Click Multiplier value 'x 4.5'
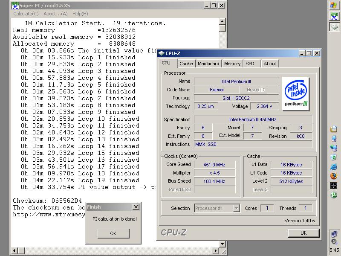Viewport: 341px width, 256px height. click(214, 173)
